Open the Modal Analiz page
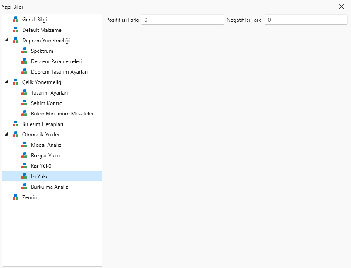Image resolution: width=351 pixels, height=268 pixels. (x=46, y=145)
